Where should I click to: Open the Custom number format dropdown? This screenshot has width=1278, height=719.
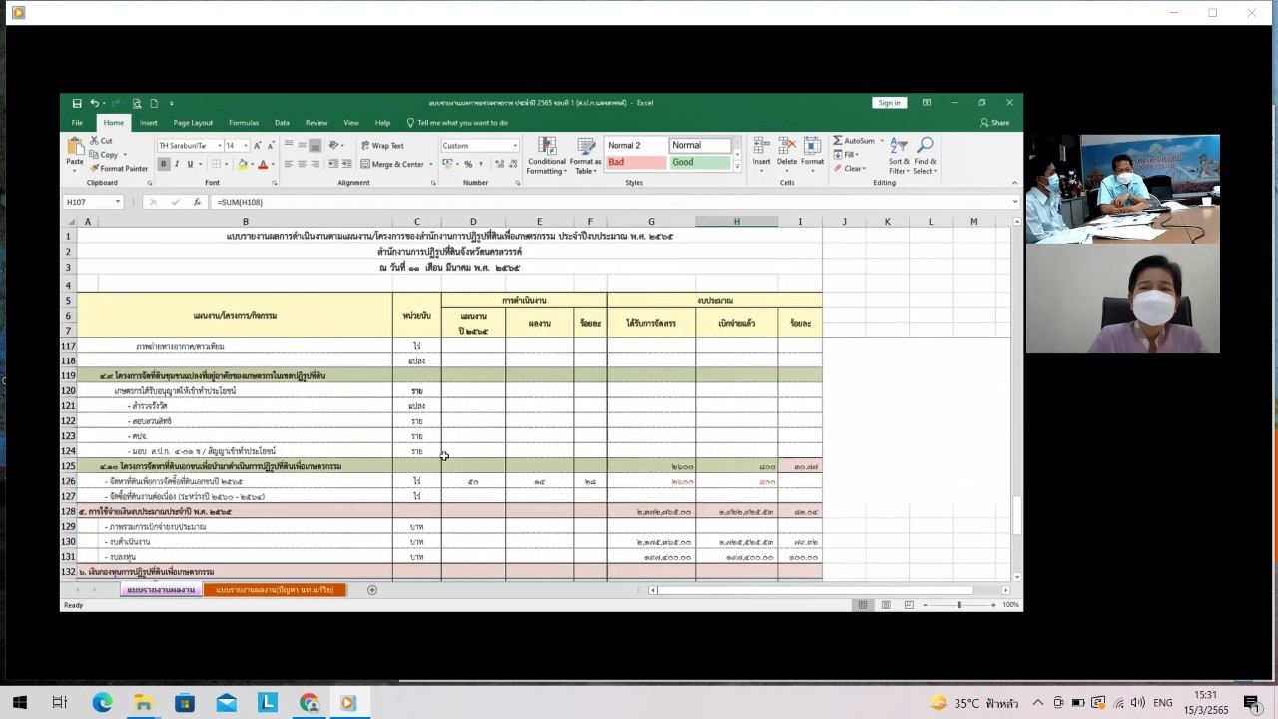[x=515, y=146]
